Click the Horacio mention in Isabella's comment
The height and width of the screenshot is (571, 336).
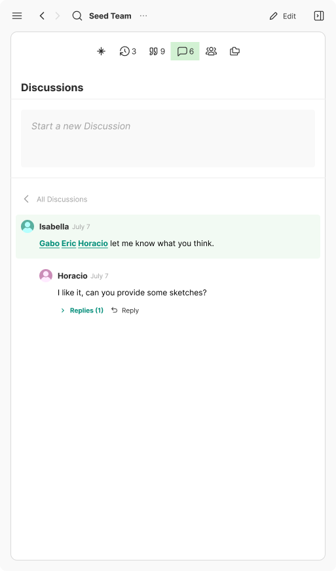(93, 243)
